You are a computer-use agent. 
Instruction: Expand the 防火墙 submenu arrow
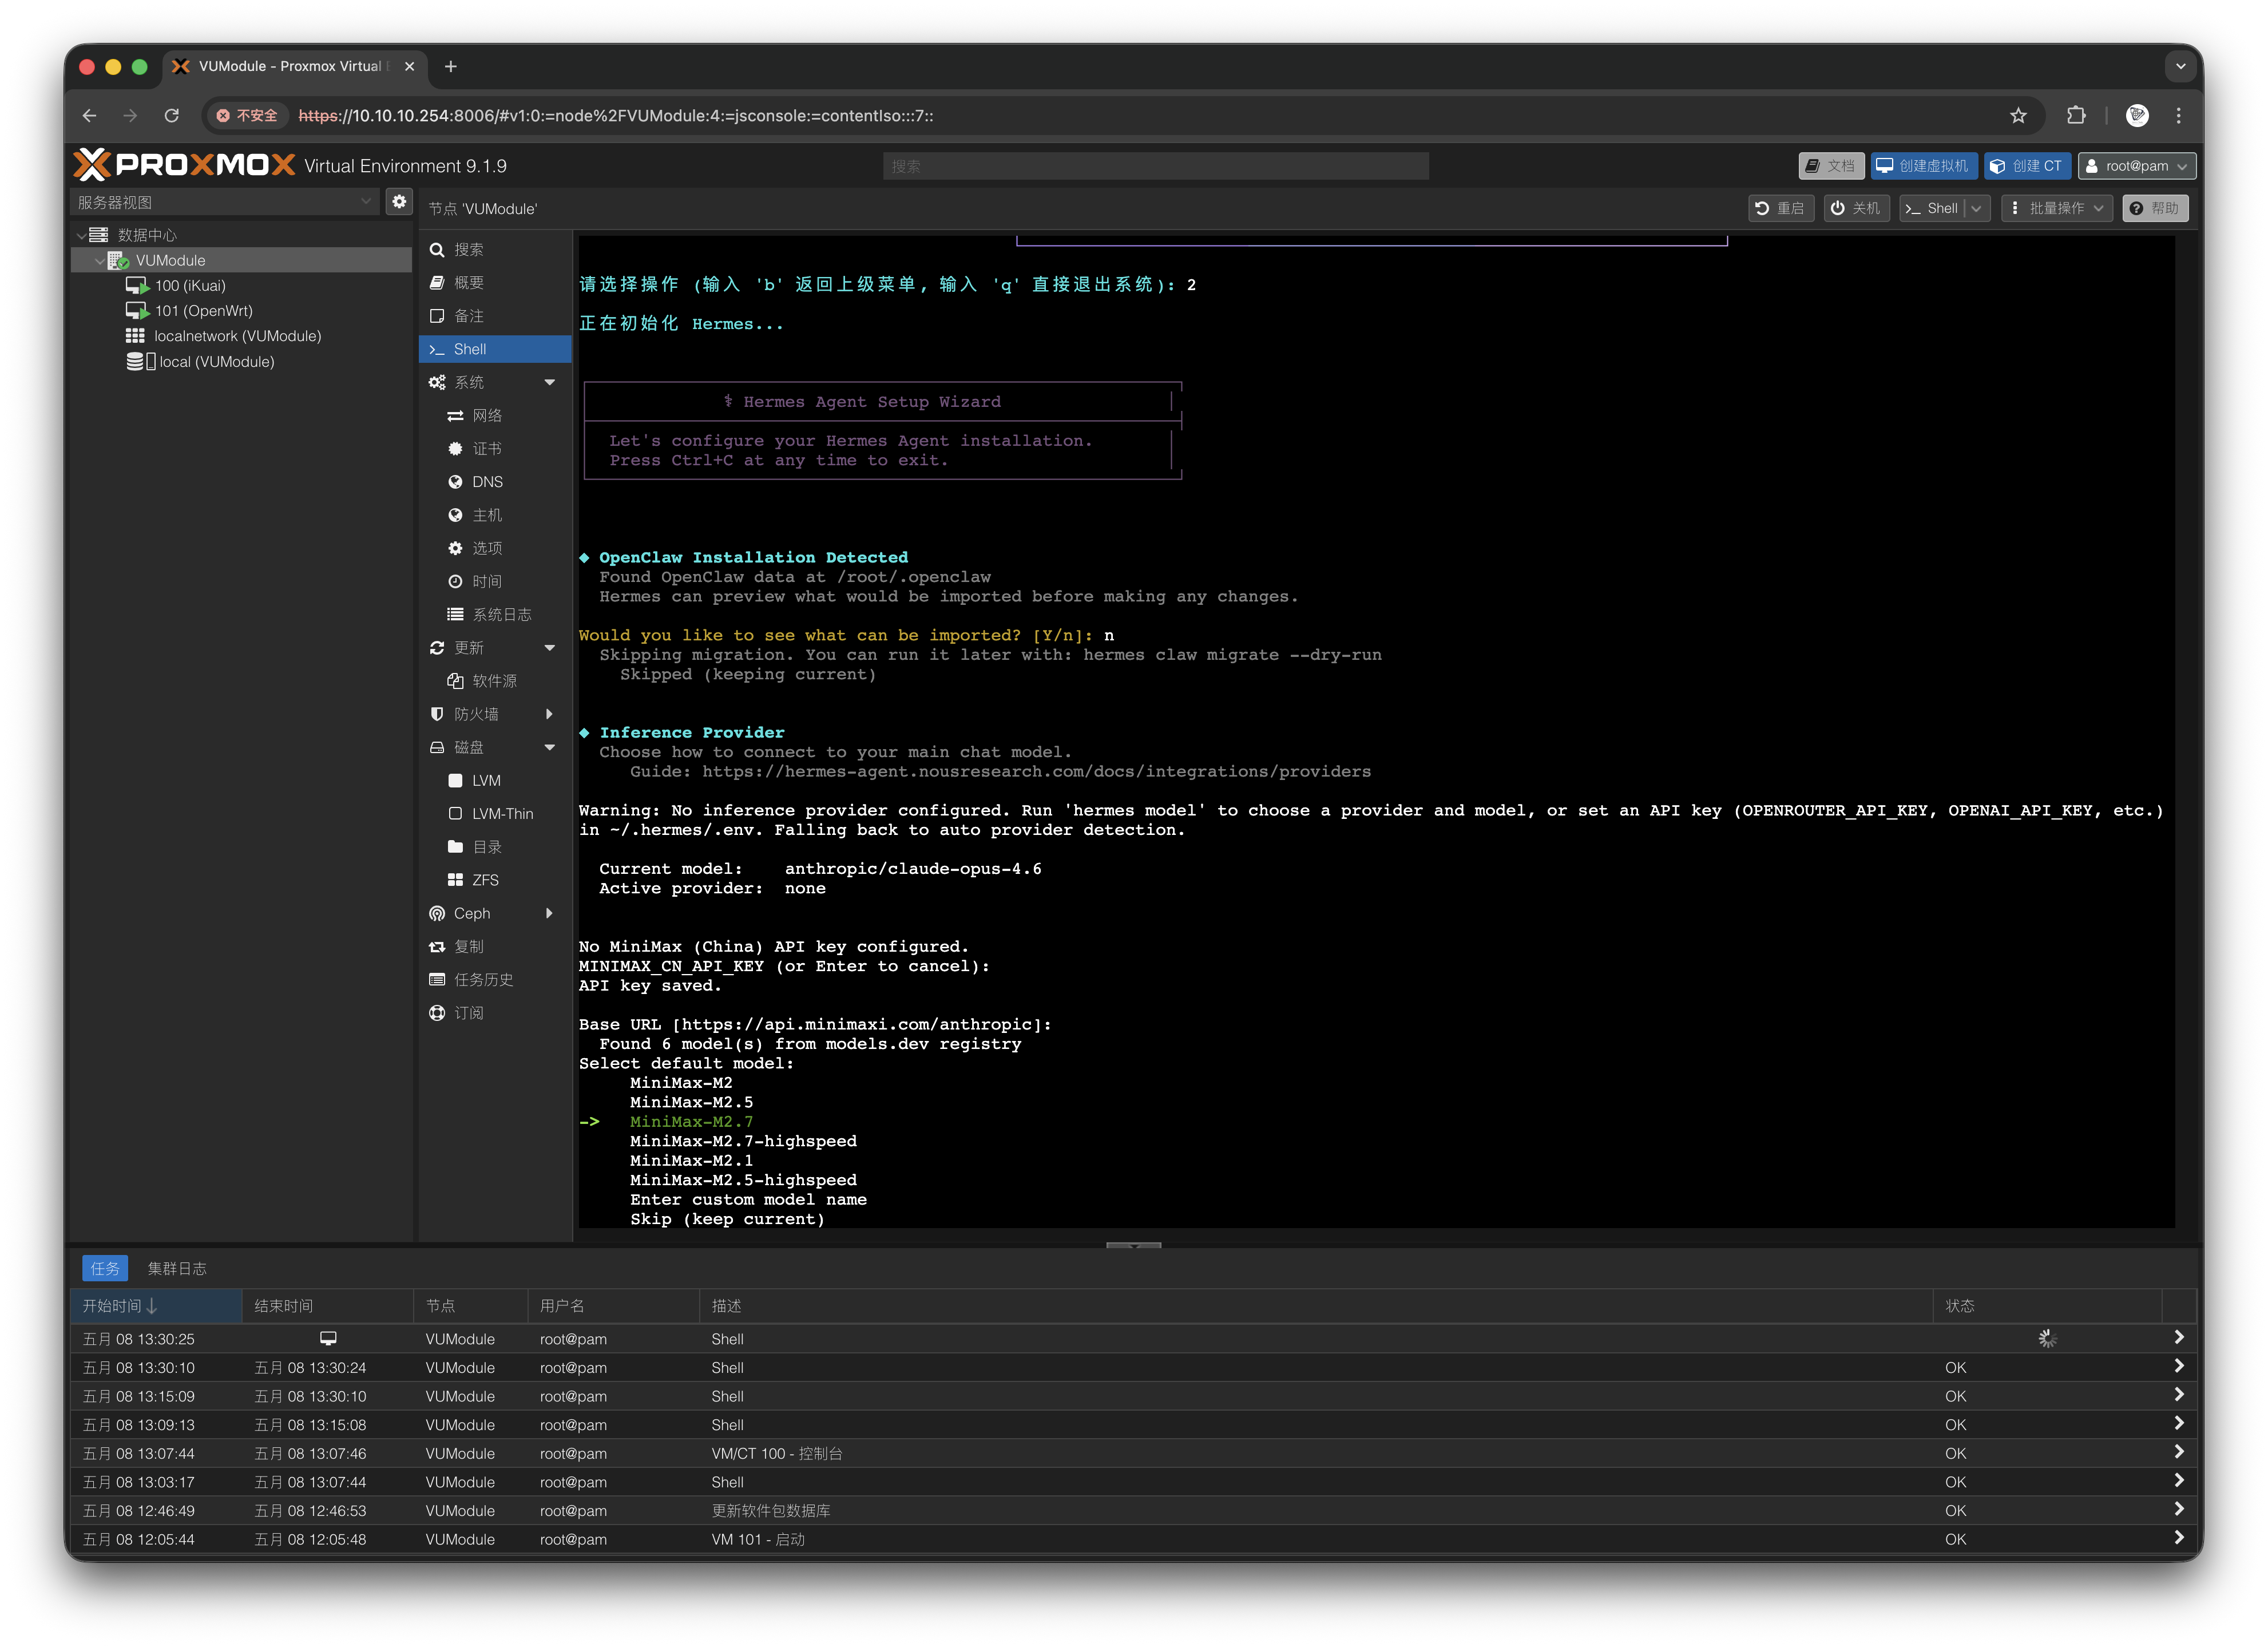tap(549, 714)
